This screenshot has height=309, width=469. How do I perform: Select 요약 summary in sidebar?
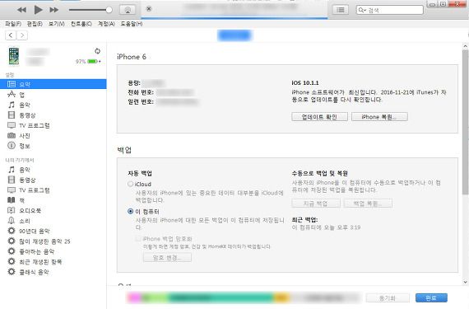(53, 84)
